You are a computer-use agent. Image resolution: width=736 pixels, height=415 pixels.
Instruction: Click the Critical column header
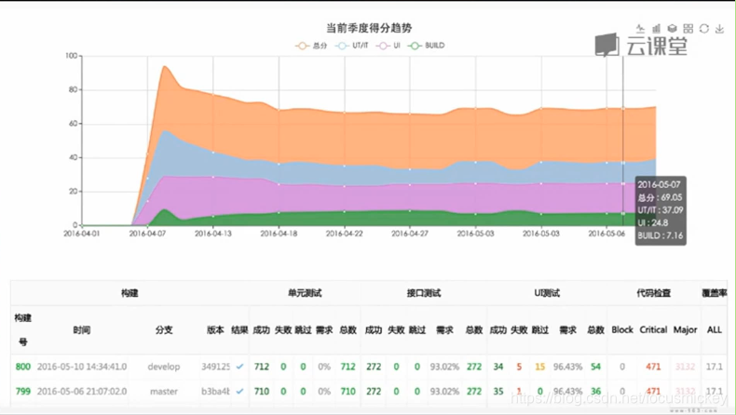click(x=653, y=330)
